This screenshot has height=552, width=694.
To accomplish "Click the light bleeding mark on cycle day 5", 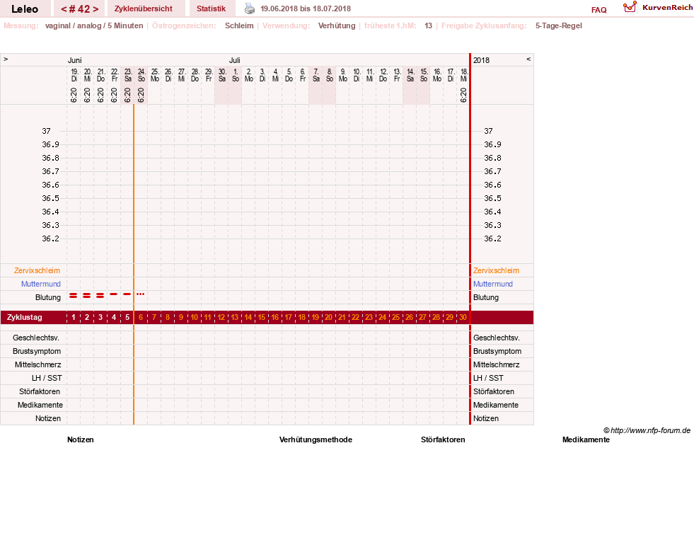I will coord(127,294).
